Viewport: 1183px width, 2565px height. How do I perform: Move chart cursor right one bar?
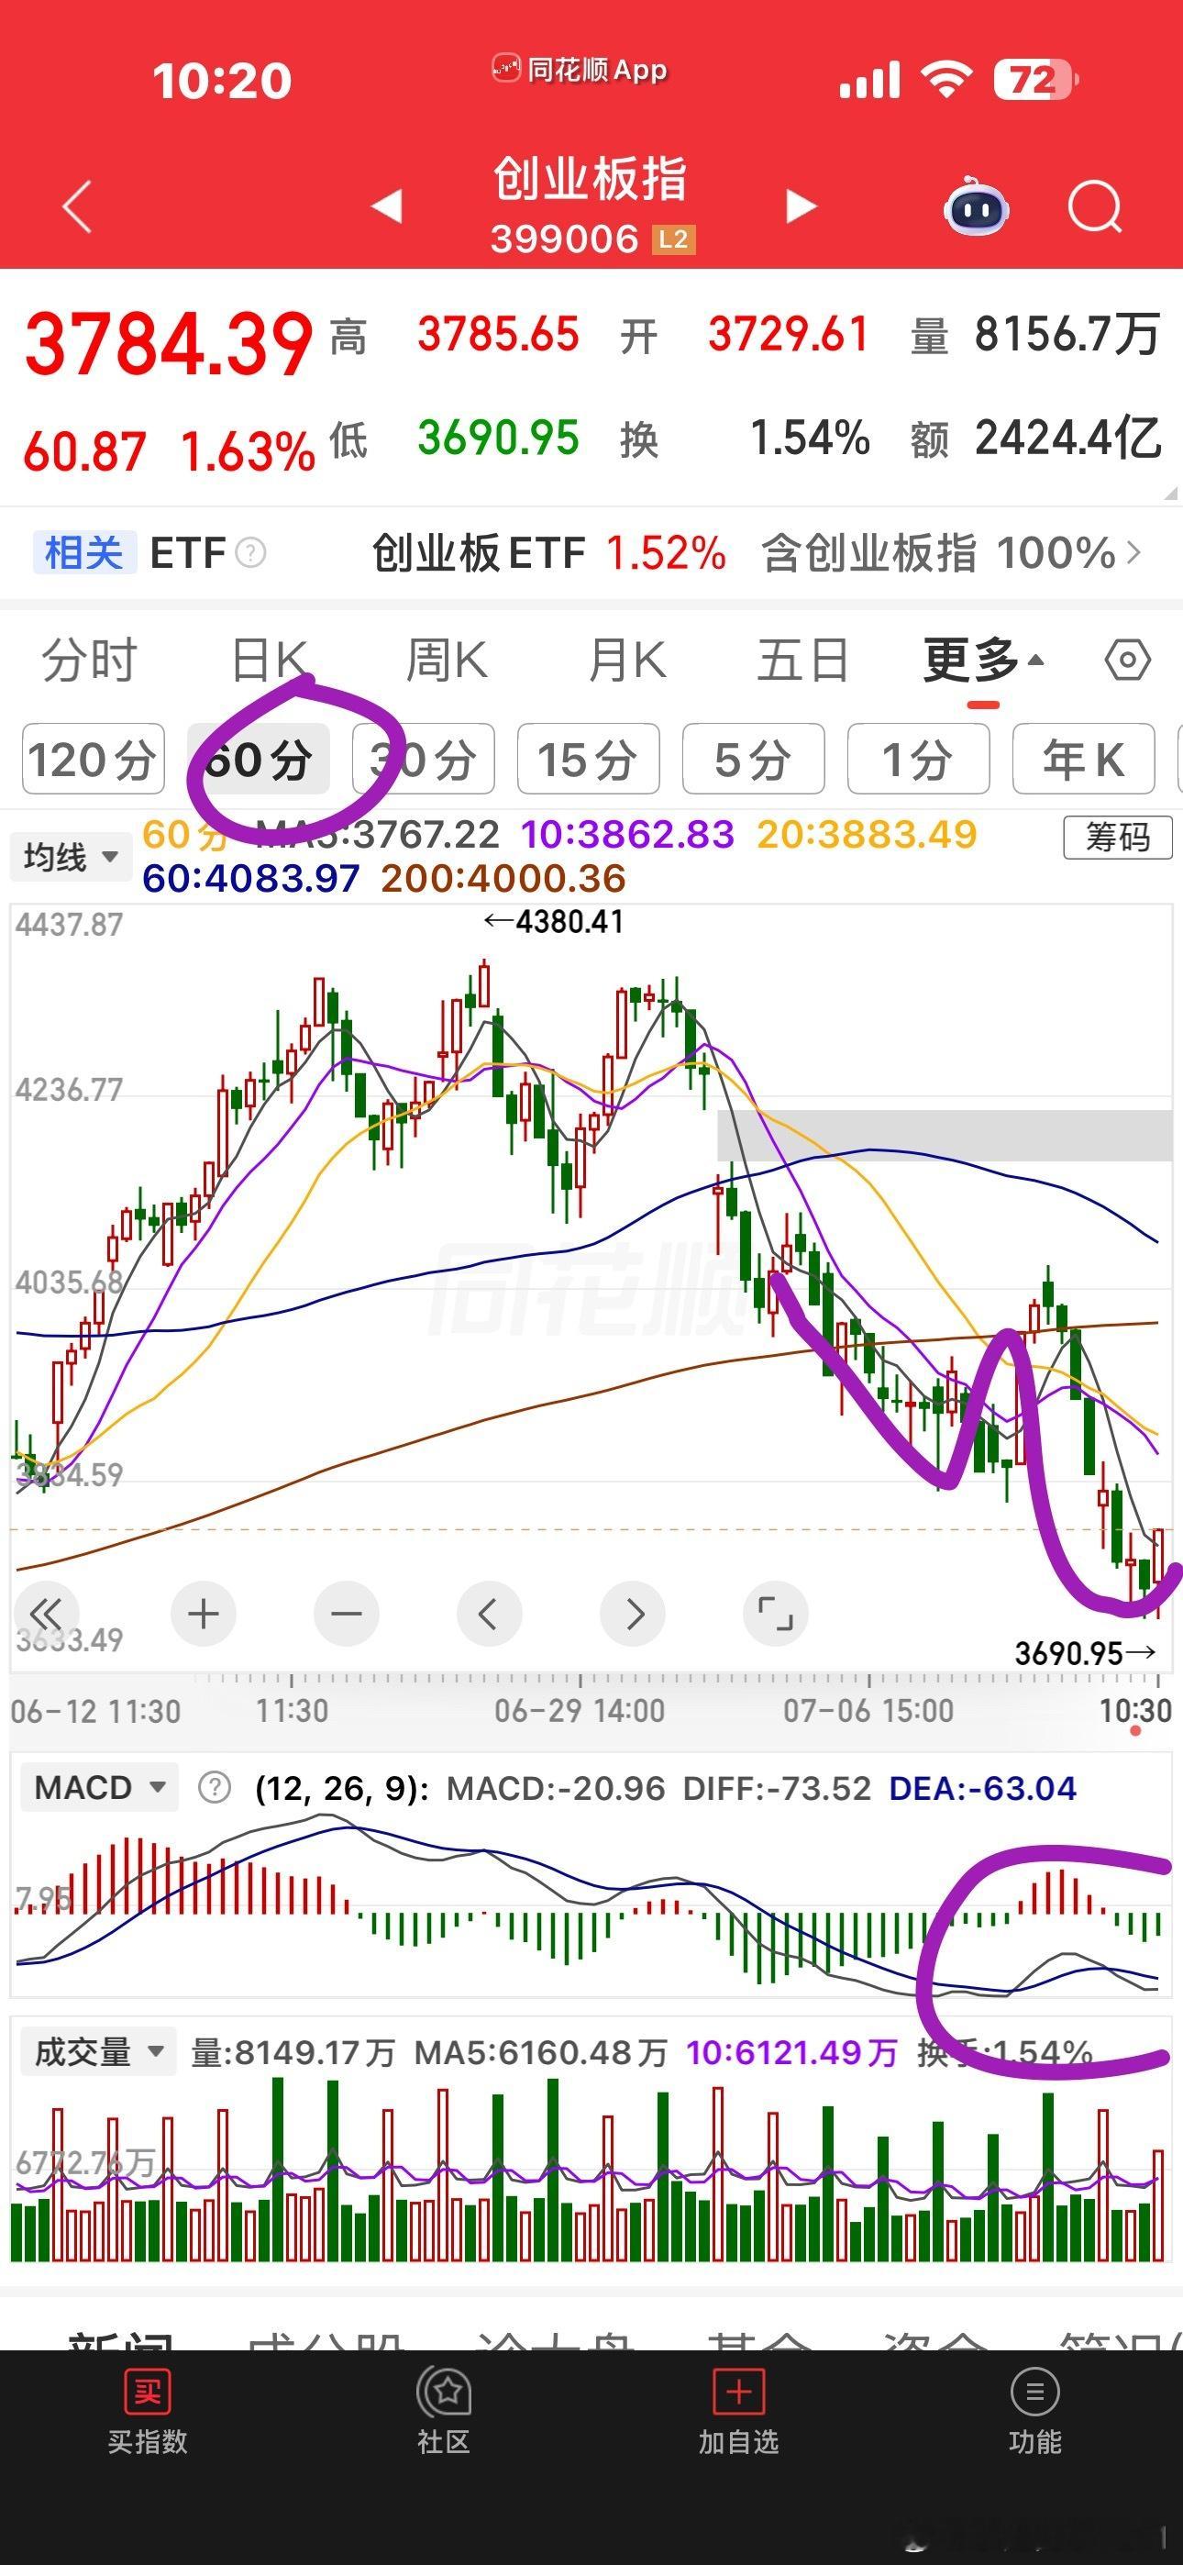(634, 1613)
